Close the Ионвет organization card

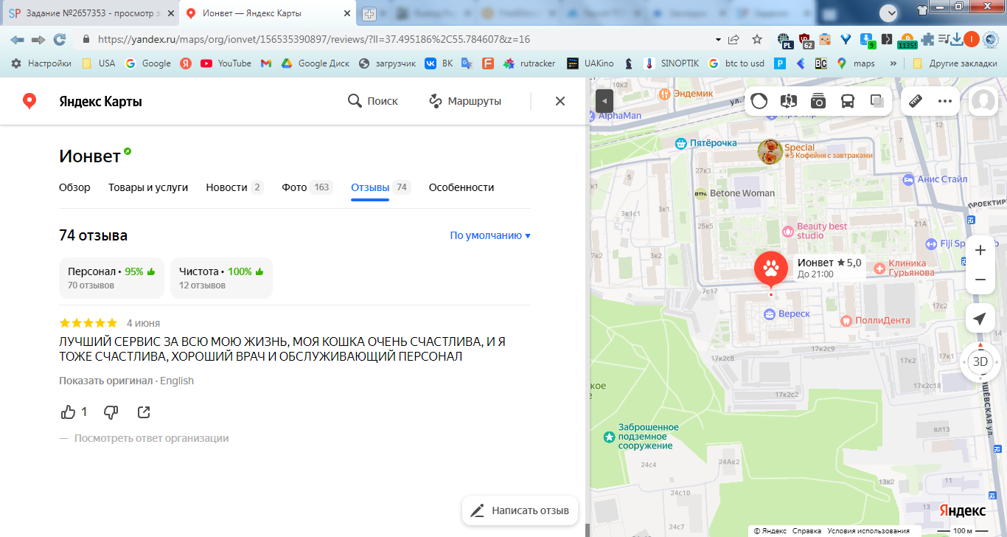tap(560, 101)
